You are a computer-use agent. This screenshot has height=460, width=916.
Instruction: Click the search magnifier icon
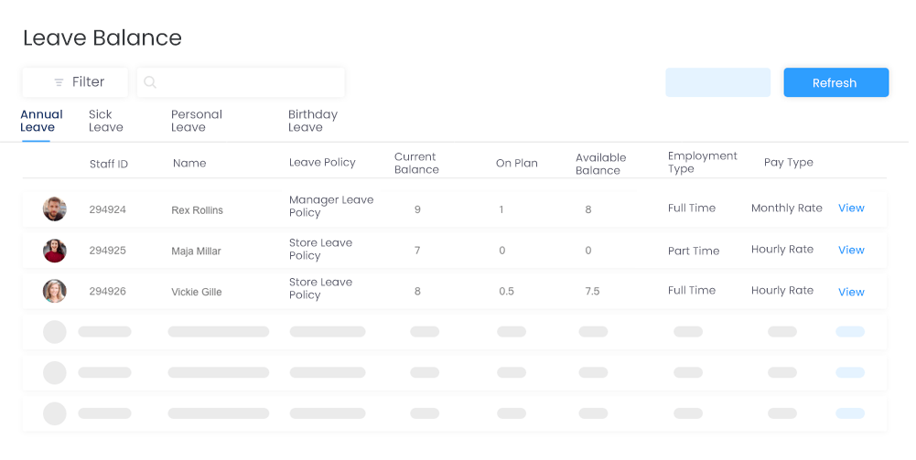[150, 82]
